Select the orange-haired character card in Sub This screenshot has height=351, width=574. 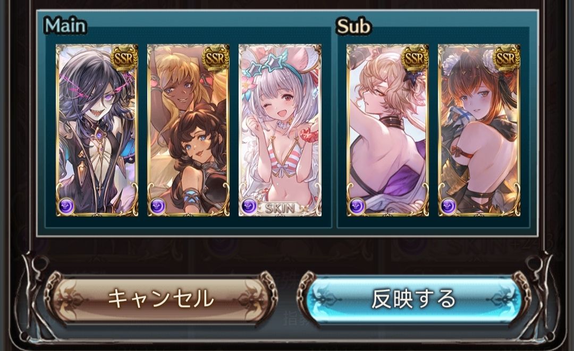(479, 130)
